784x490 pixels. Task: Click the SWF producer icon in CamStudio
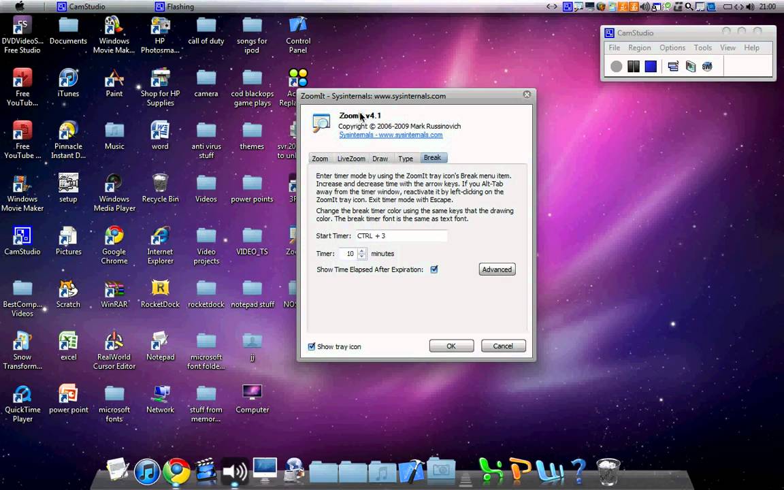coord(707,66)
